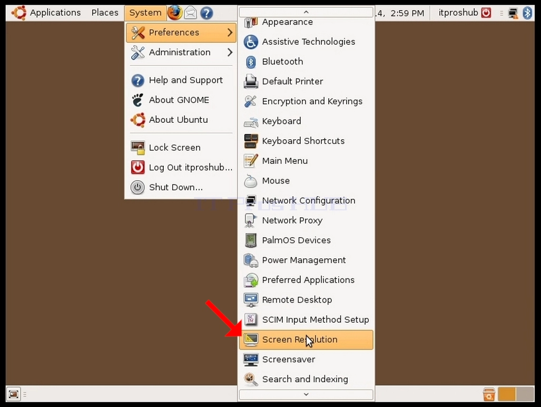Select About GNOME

(181, 100)
